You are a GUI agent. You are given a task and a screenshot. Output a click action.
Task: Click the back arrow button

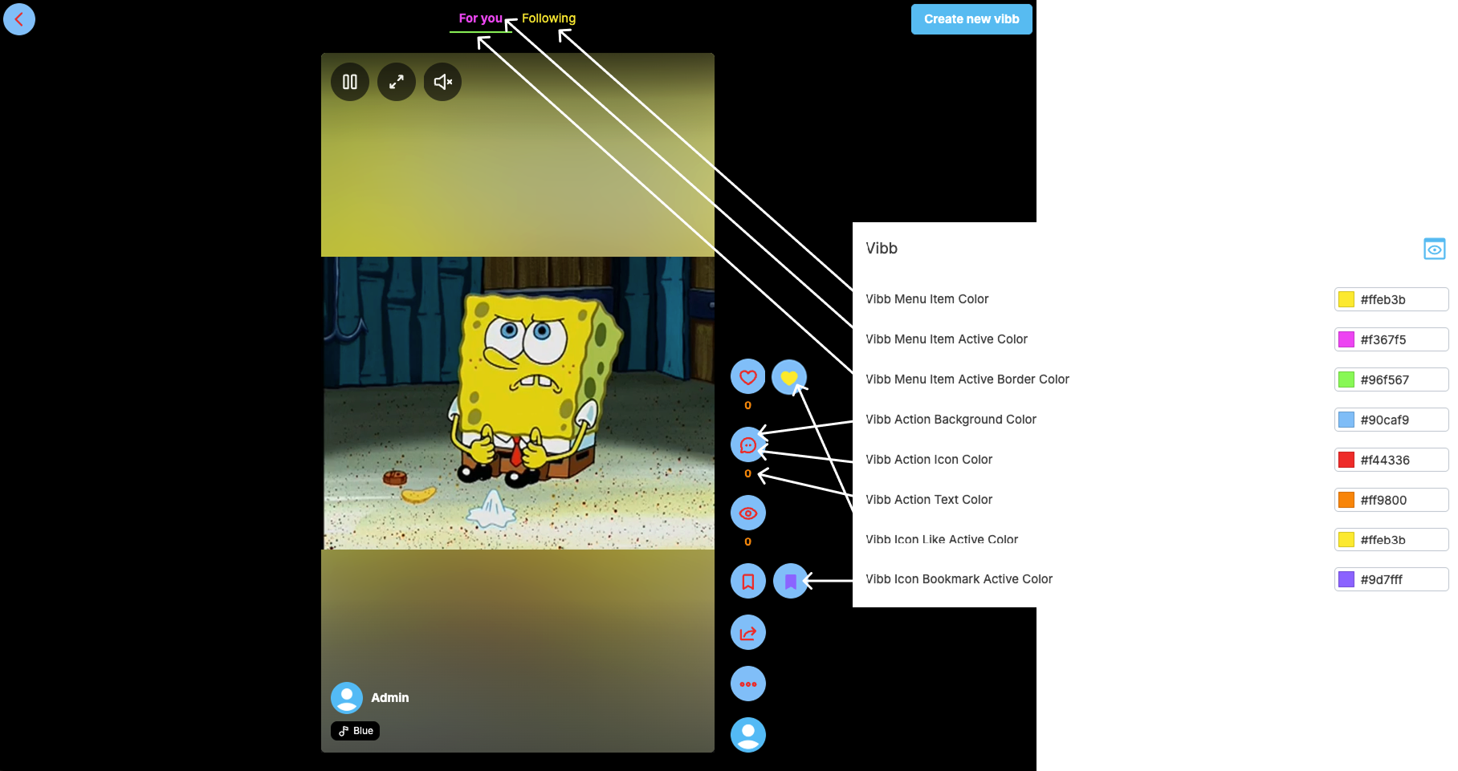[x=19, y=19]
